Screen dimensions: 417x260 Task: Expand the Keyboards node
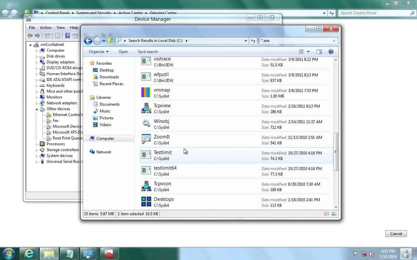pyautogui.click(x=37, y=85)
